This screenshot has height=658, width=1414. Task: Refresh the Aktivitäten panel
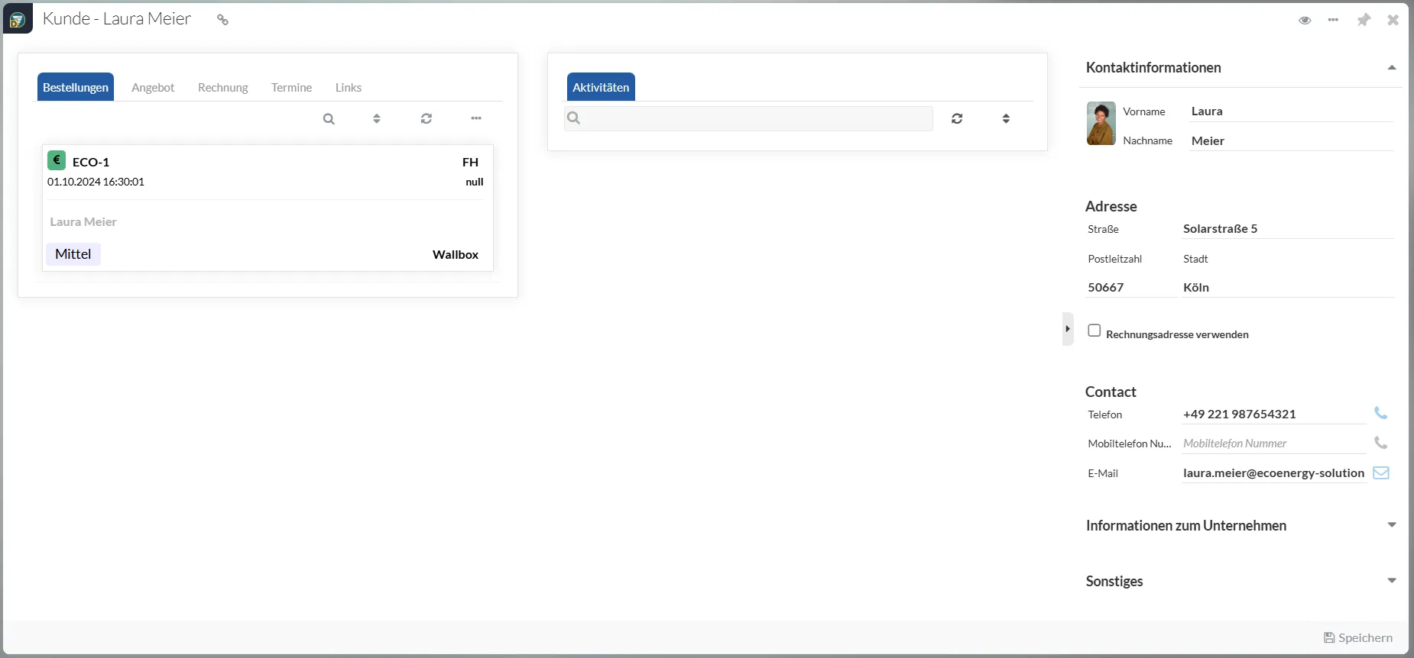pyautogui.click(x=957, y=118)
